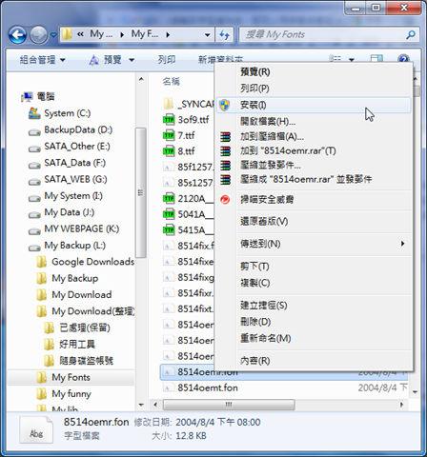This screenshot has height=457, width=427.
Task: Choose 複製(C) from the context menu
Action: 314,283
